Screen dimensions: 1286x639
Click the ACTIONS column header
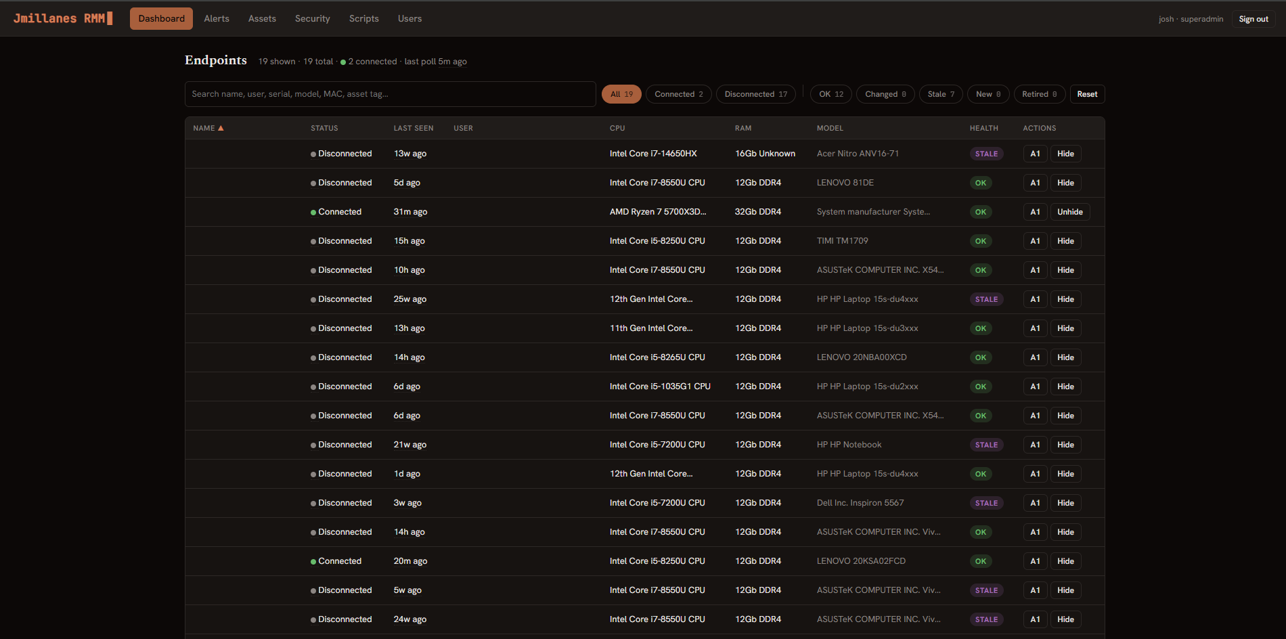point(1039,128)
